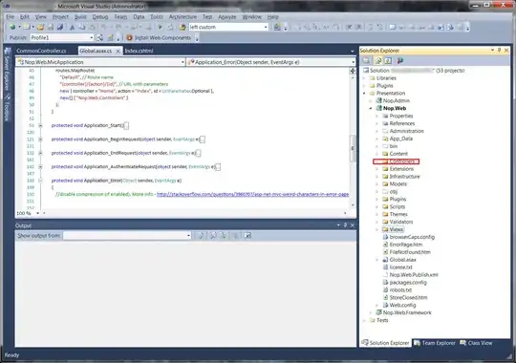Open the Show output from dropdown

(127, 235)
